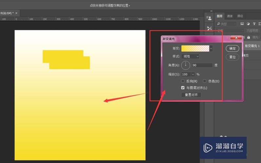Switch to the 图层 tab

tap(220, 16)
